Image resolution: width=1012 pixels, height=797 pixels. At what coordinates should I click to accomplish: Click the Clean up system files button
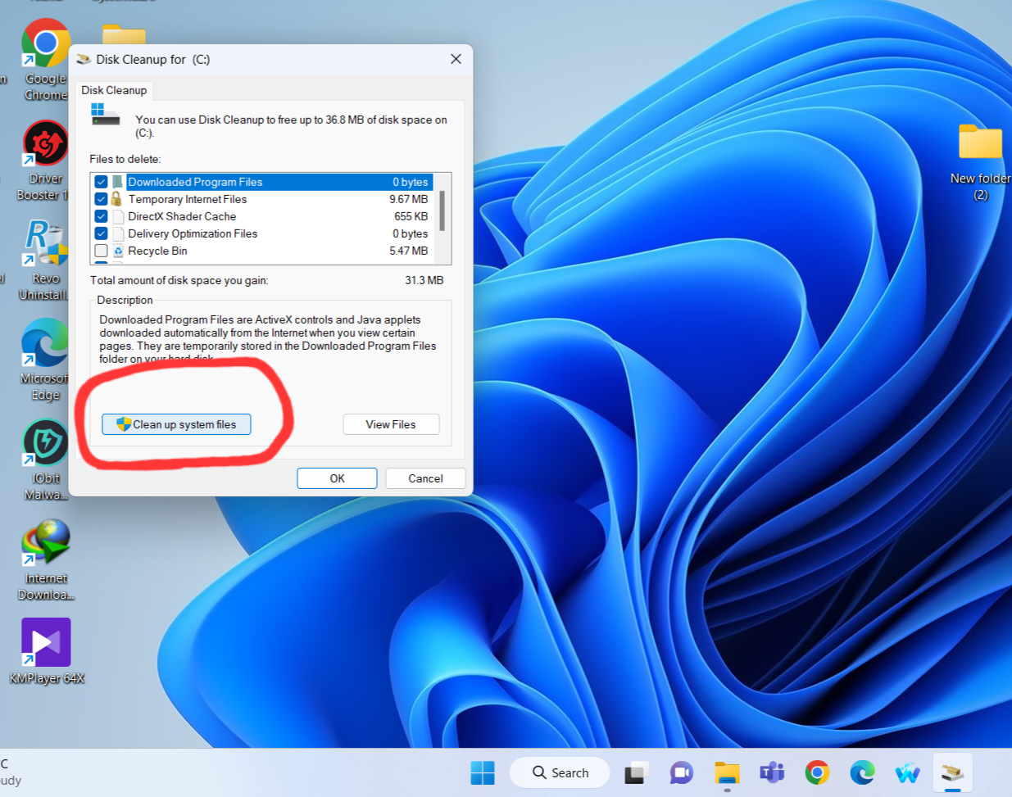[x=176, y=424]
